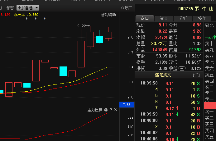Viewport: 216px width, 141px height.
Task: Open the [详] tick detail link
Action: (x=196, y=75)
